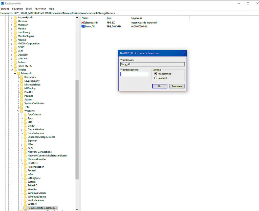Click the MicrosoftEdge folder icon
Image resolution: width=259 pixels, height=211 pixels.
[22, 85]
